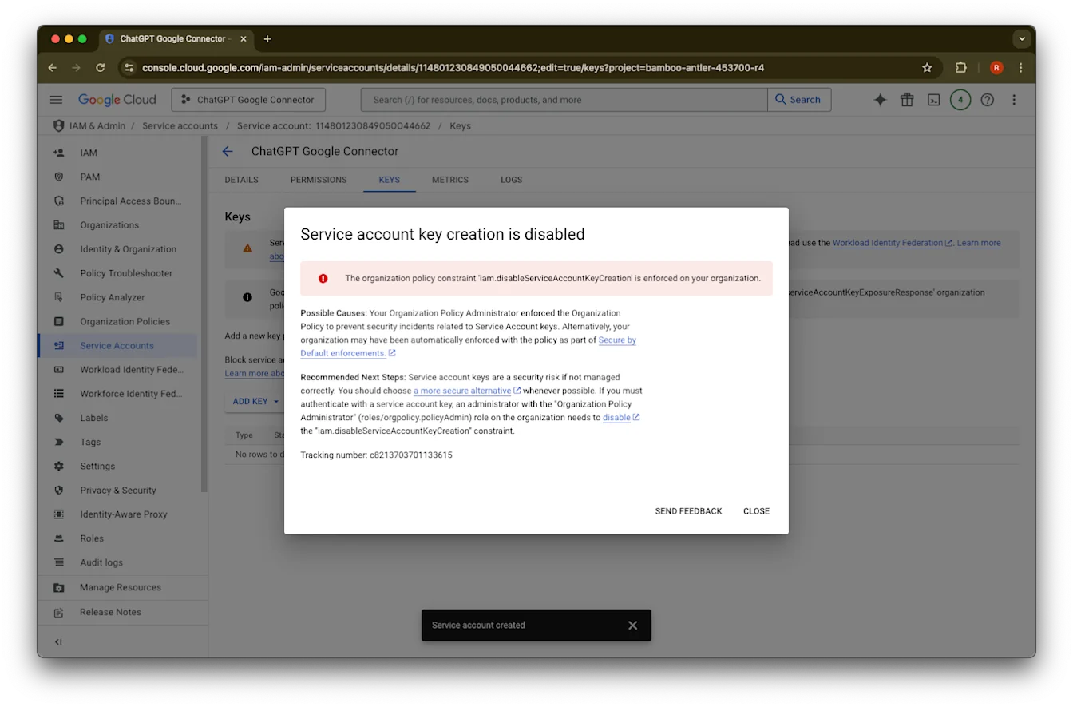The image size is (1073, 707).
Task: Open notifications badge showing 4
Action: tap(960, 100)
